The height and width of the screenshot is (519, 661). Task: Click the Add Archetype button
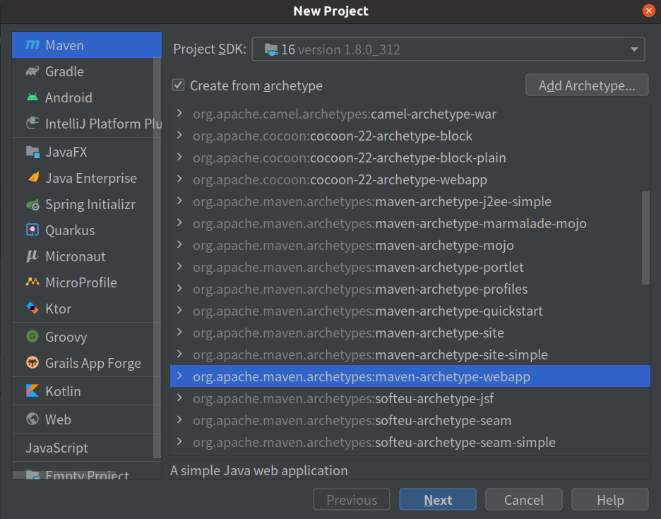[x=587, y=85]
